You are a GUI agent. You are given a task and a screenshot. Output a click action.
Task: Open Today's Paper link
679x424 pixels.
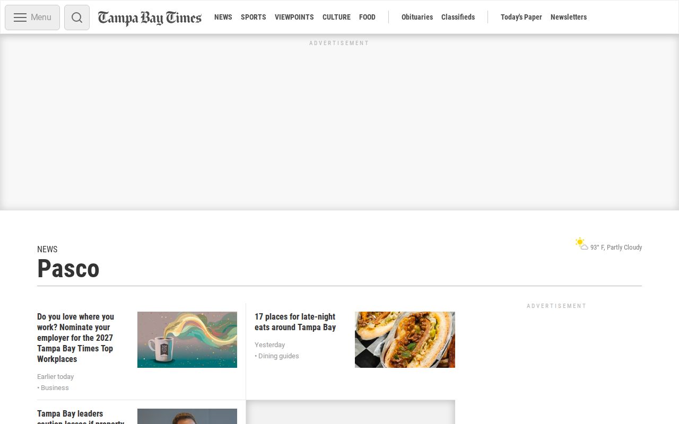point(521,17)
